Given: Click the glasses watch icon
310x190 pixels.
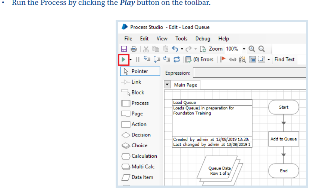Looking at the screenshot, I should 232,59.
